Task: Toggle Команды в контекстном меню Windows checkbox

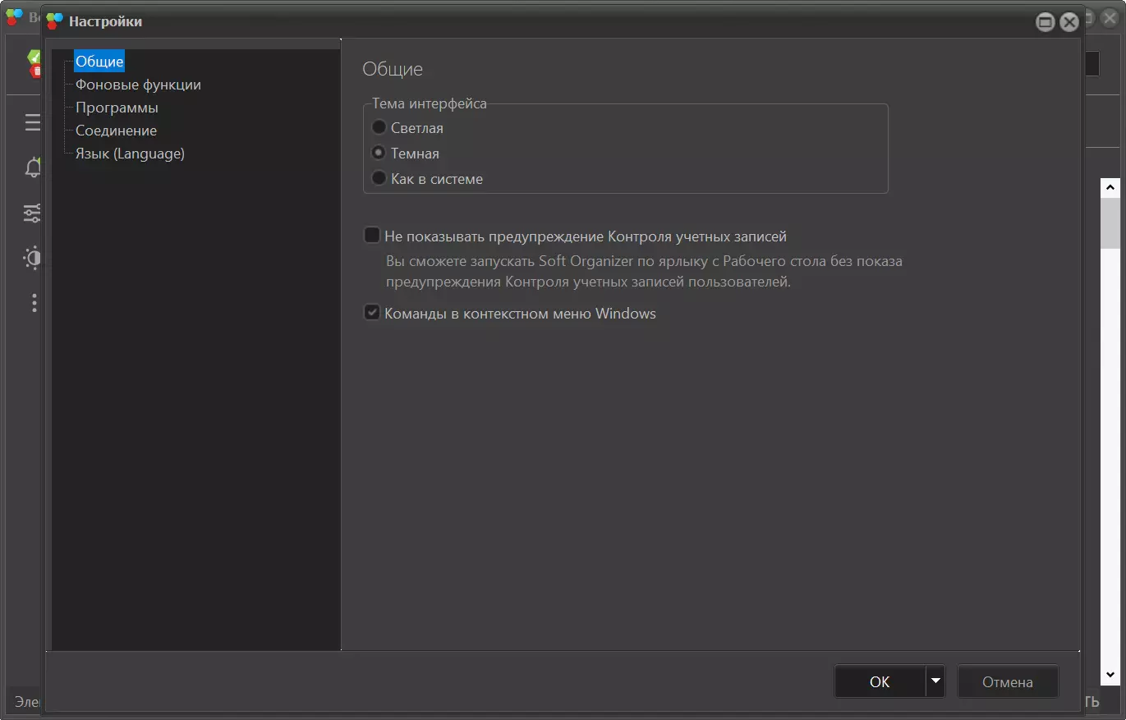Action: [372, 313]
